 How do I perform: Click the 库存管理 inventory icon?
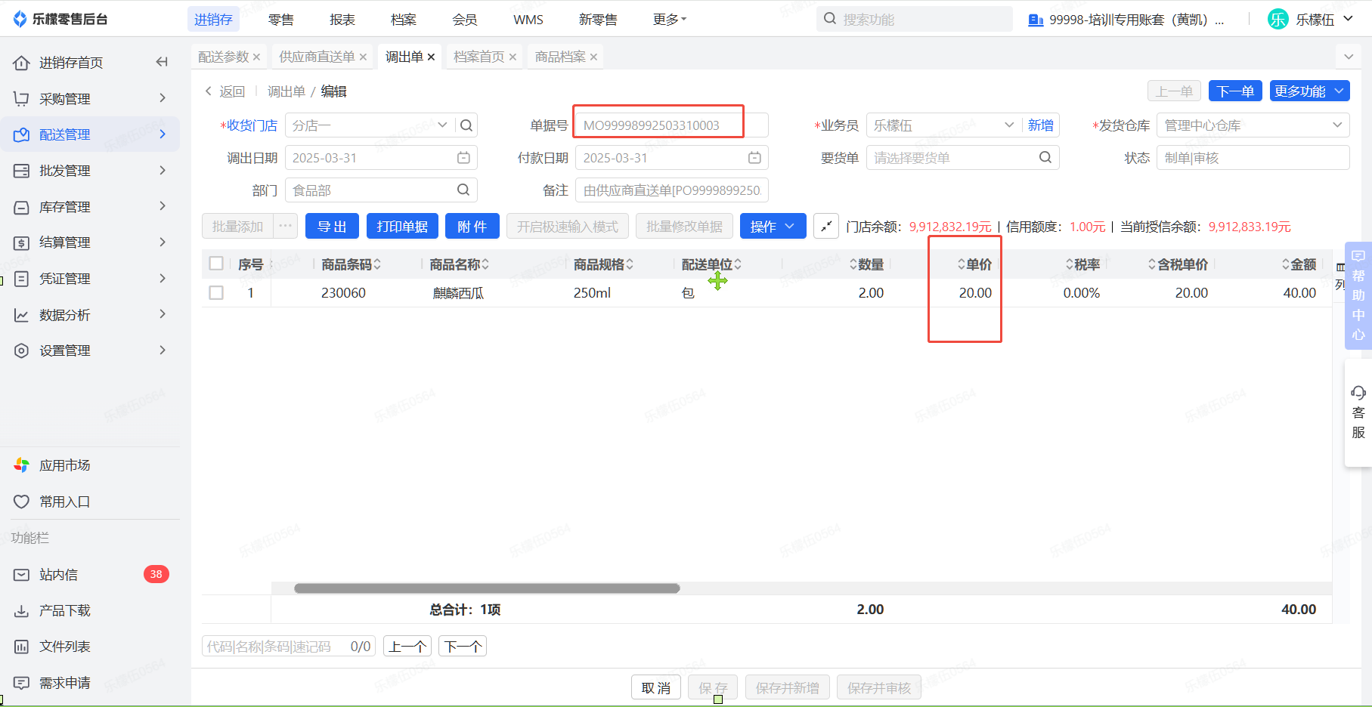pyautogui.click(x=21, y=207)
